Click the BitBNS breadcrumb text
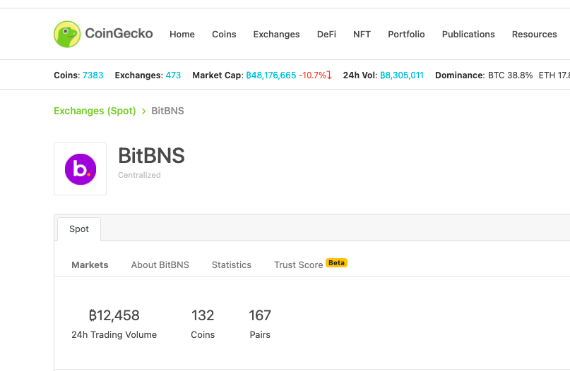 point(167,111)
